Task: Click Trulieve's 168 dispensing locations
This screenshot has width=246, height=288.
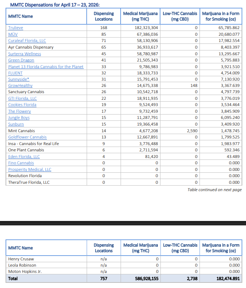Action: pos(104,28)
